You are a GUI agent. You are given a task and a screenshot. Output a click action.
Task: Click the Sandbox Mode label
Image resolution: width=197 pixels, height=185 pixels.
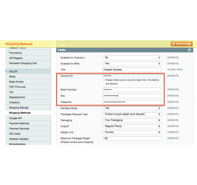coord(69,108)
